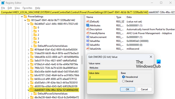Click the folder icon for subkey 4
175x99 pixels.
point(35,42)
